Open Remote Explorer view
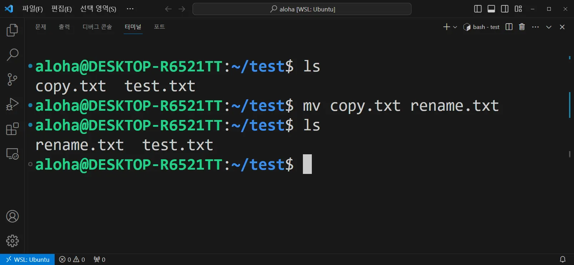 [x=12, y=154]
